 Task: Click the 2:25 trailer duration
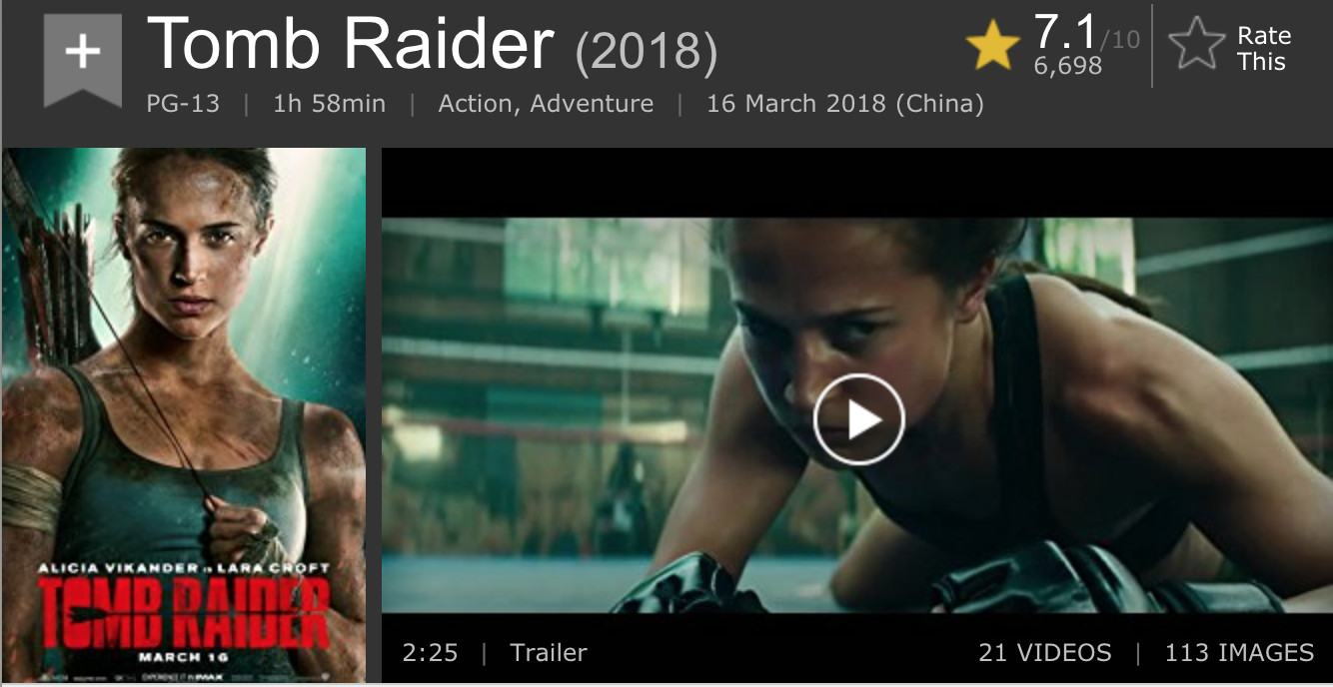pos(430,653)
